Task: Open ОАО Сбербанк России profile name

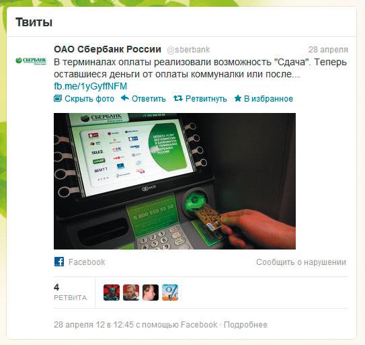Action: (108, 49)
